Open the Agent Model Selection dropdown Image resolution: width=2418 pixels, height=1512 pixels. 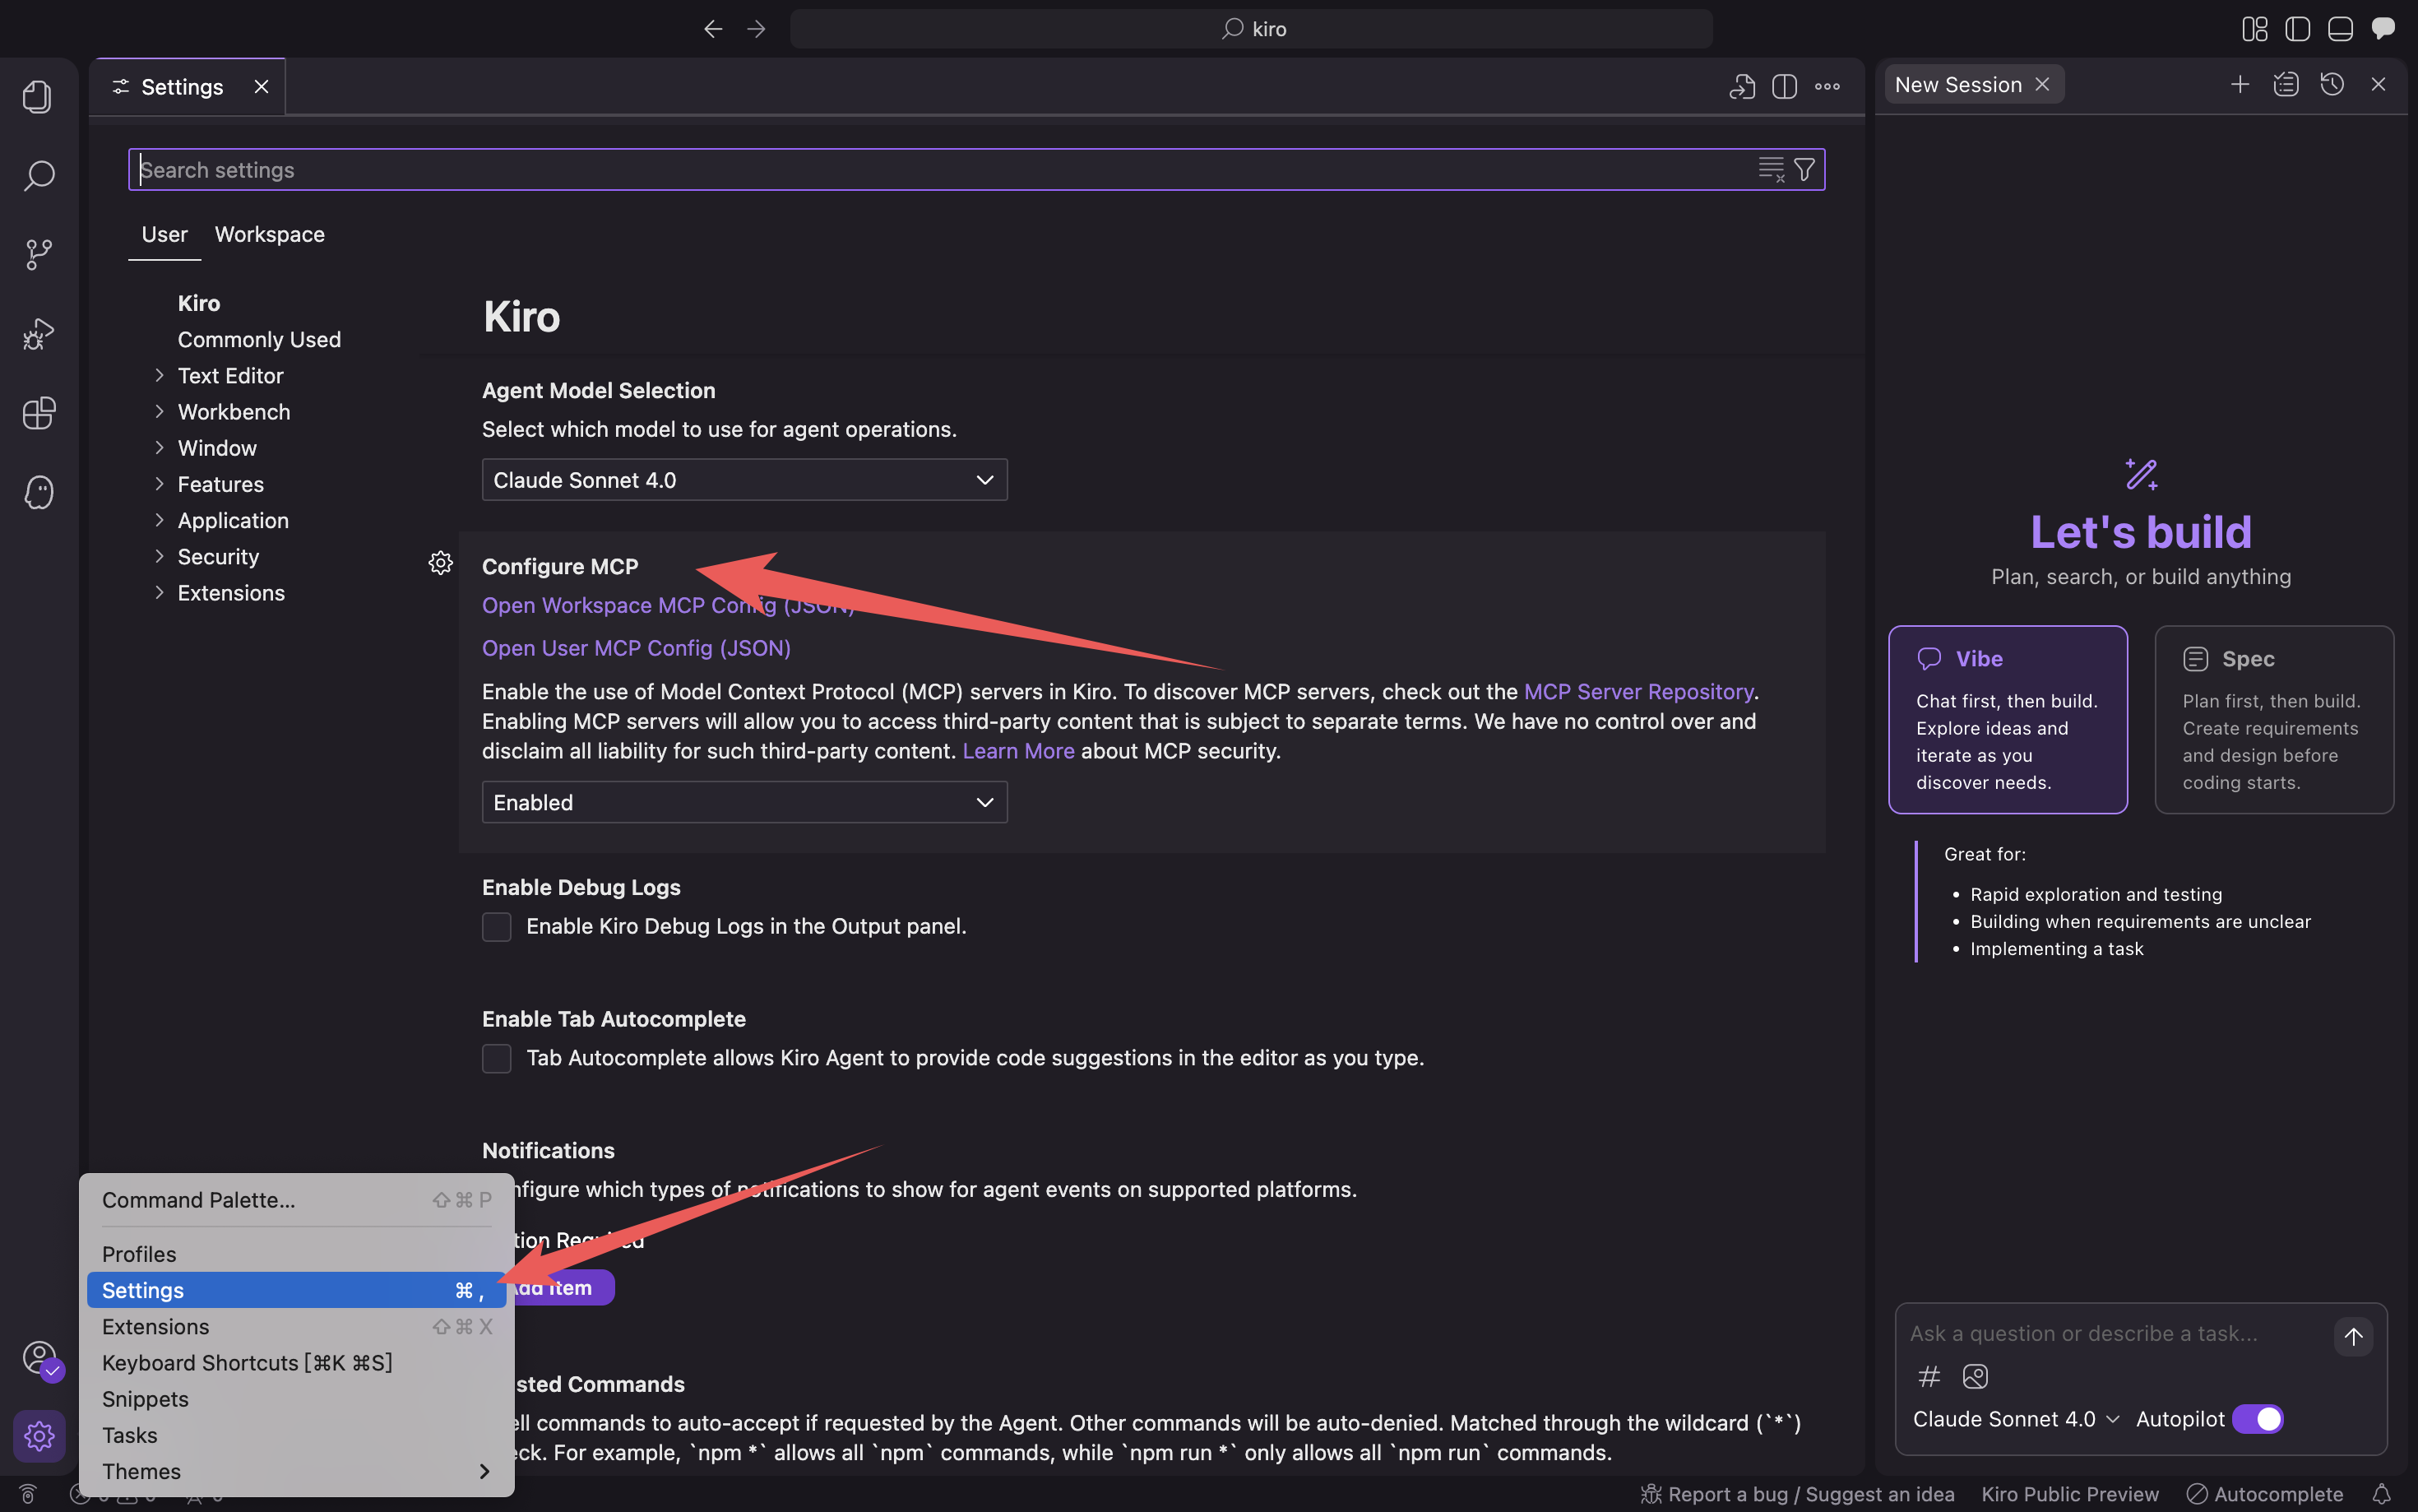tap(743, 480)
